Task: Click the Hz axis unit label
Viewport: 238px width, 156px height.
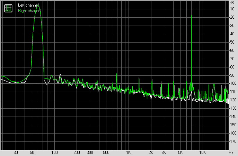Action: click(x=231, y=153)
